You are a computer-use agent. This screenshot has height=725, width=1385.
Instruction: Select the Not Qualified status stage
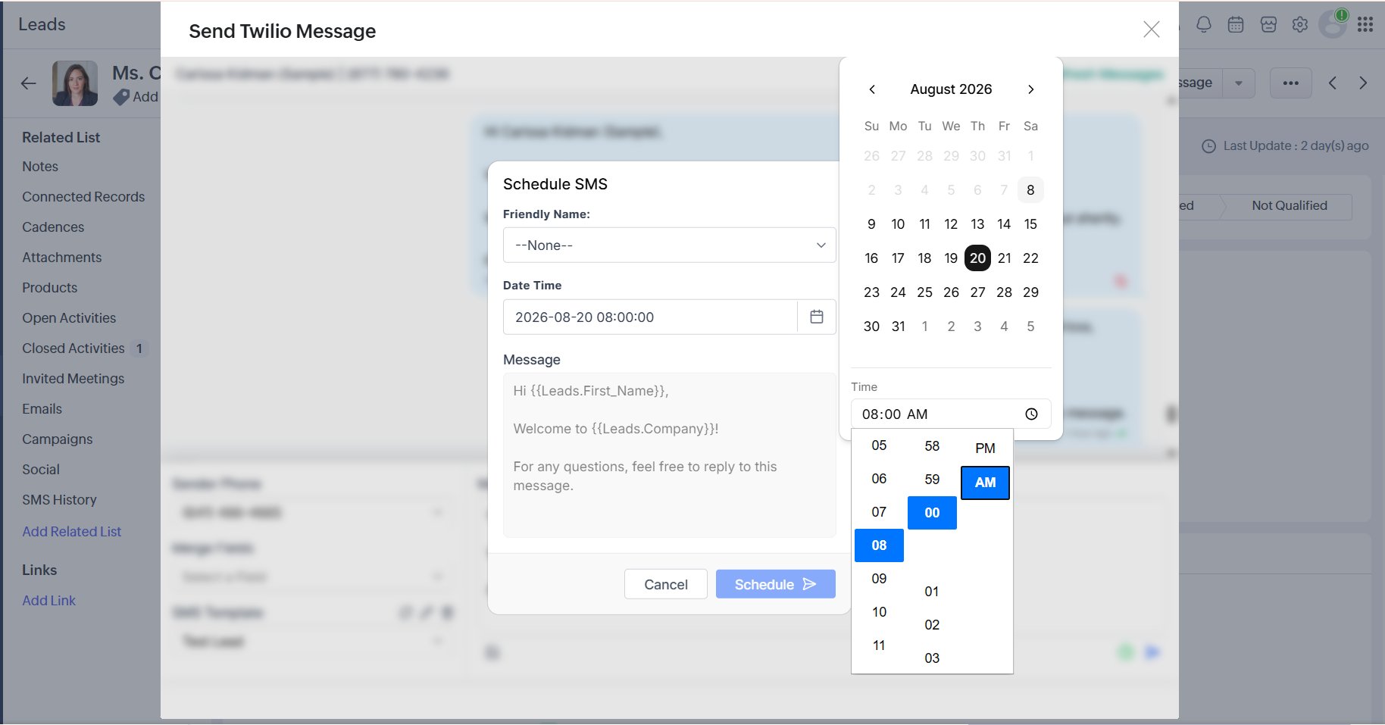1290,206
